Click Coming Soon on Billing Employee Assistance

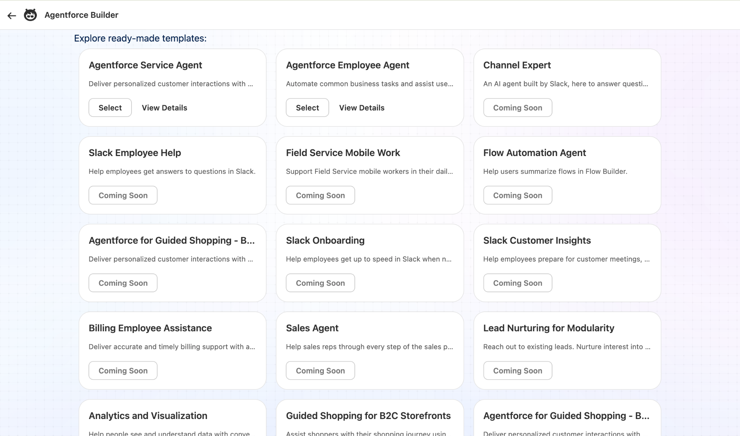point(123,371)
